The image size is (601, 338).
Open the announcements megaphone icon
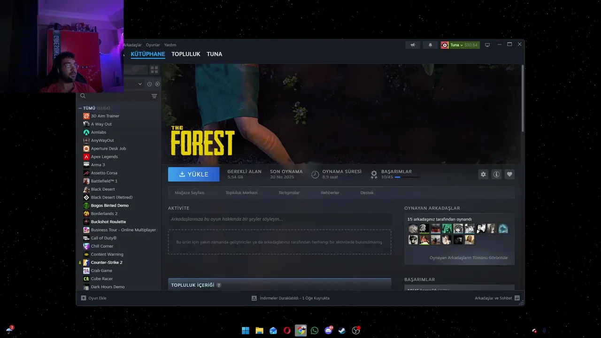413,45
